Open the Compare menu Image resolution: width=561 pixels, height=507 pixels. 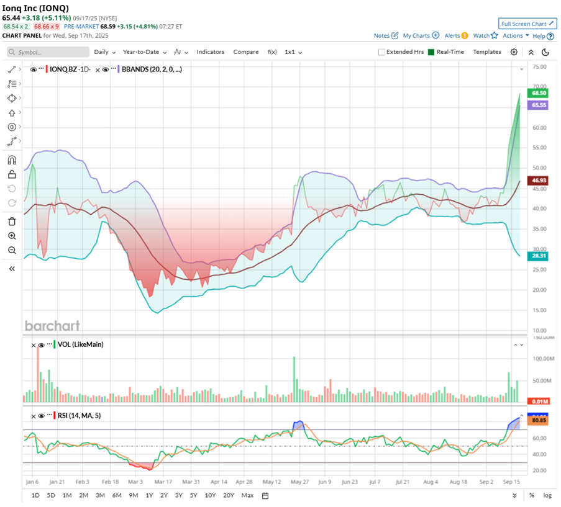pos(246,52)
